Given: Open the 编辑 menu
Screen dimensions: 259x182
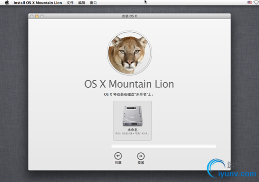Looking at the screenshot, I should pyautogui.click(x=81, y=3).
